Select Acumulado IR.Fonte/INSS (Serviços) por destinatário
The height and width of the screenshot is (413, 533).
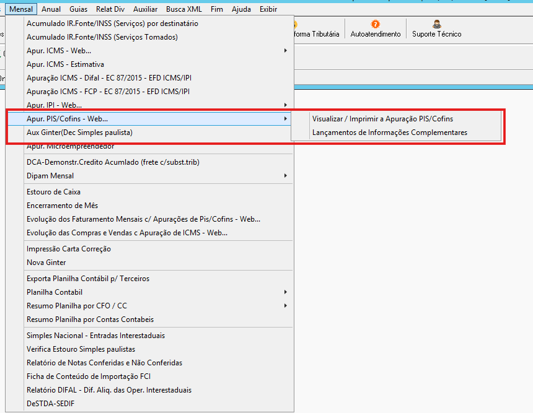coord(149,24)
